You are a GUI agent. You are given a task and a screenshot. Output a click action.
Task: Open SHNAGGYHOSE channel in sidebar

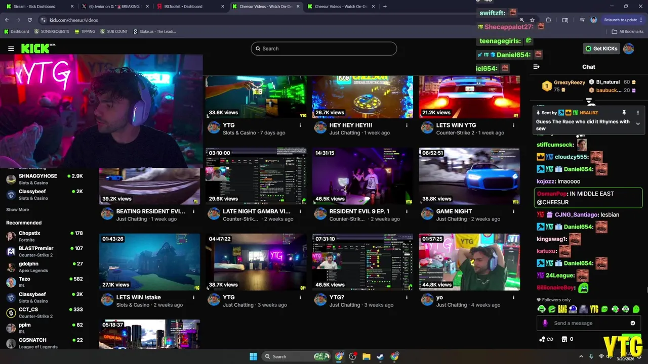tap(44, 179)
